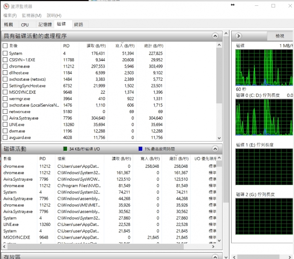Screen dimensions: 294x259
Task: Sort processes by PID column header
Action: pos(70,46)
